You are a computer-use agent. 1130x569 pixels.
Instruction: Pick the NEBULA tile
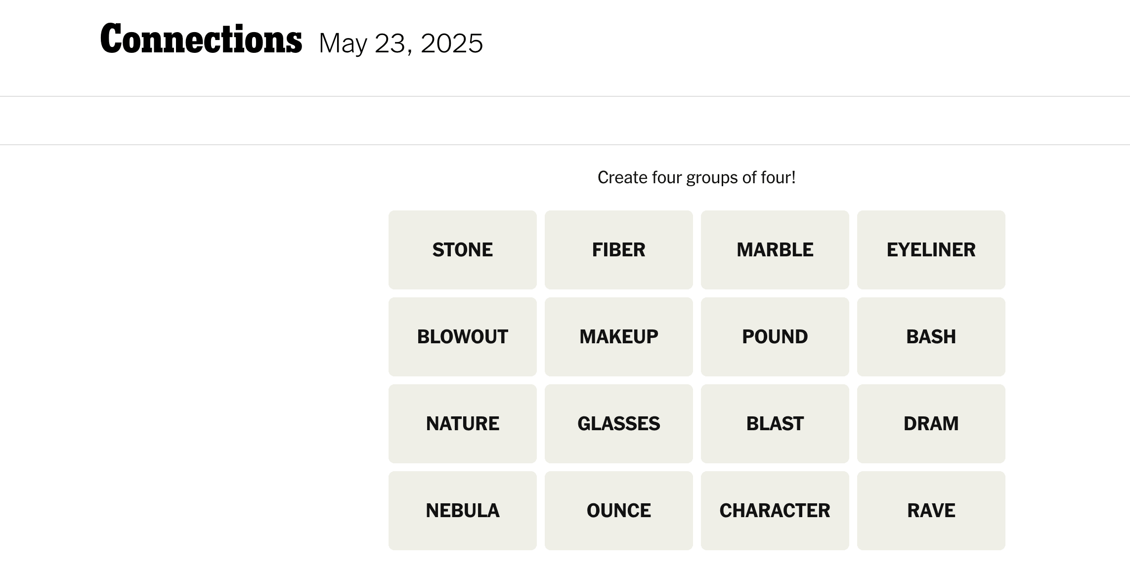(462, 510)
